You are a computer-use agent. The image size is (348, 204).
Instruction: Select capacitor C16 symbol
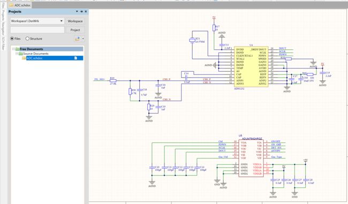[x=158, y=85]
